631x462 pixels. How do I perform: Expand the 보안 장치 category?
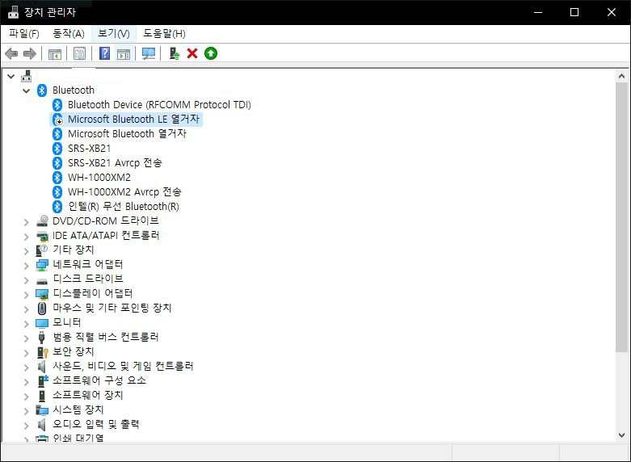[26, 352]
